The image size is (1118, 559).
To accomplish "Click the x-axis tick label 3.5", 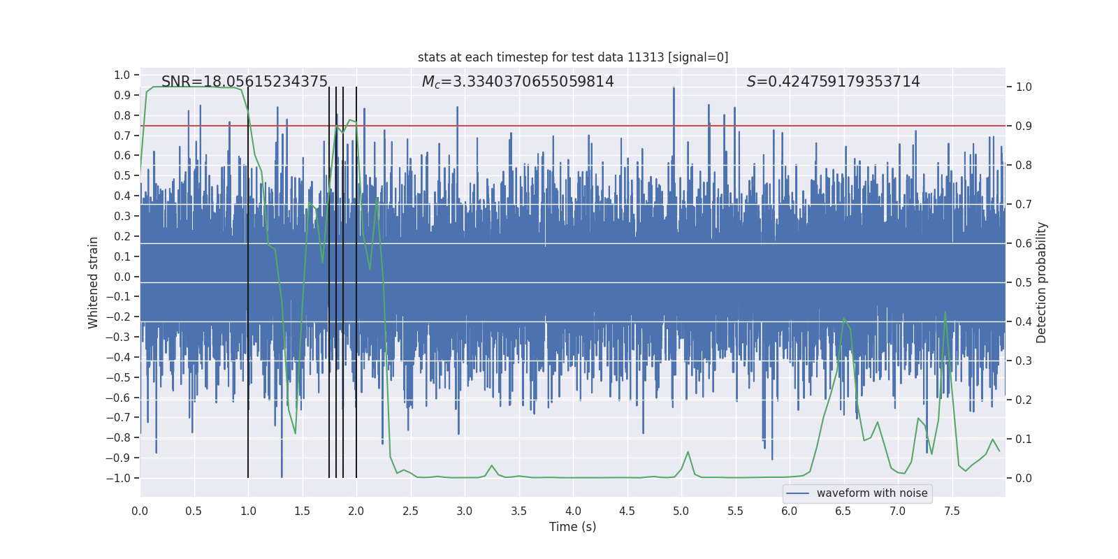I will [x=519, y=511].
